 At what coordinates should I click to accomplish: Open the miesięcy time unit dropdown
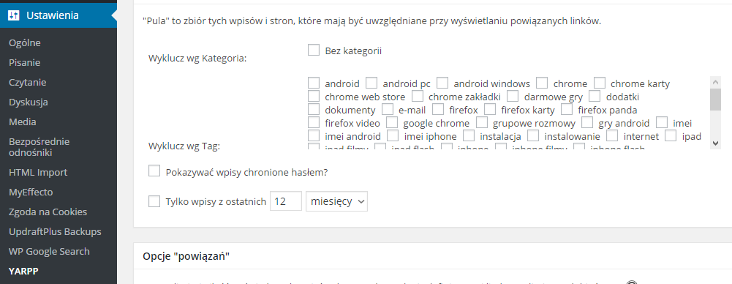coord(336,201)
